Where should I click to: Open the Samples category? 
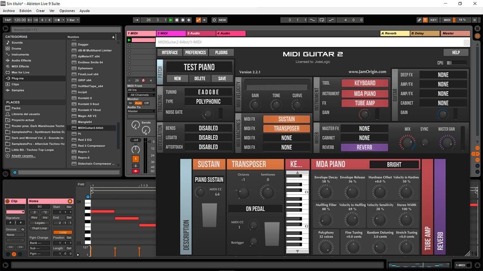(17, 90)
